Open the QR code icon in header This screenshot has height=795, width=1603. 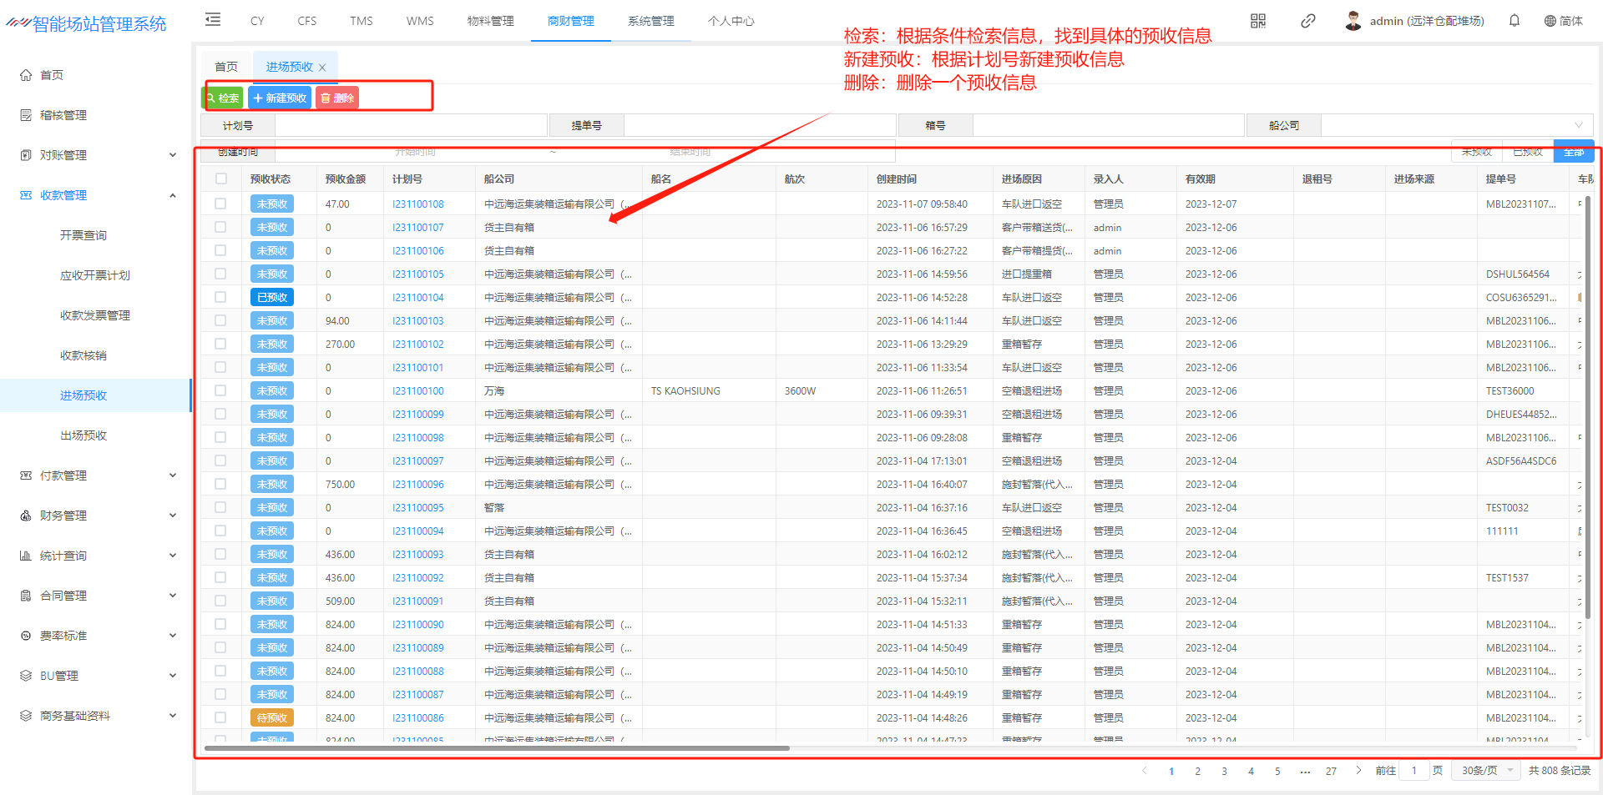coord(1257,21)
